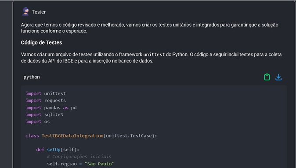Click the paragraph starting with Vamos criar um arquivo
296x168 pixels.
coord(151,58)
